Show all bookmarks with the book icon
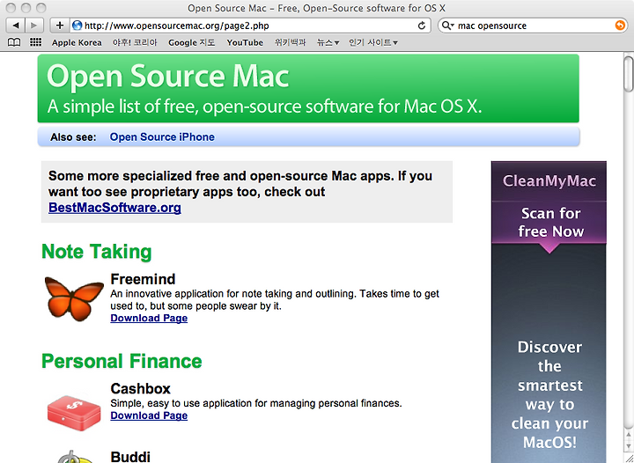This screenshot has height=463, width=634. [14, 42]
